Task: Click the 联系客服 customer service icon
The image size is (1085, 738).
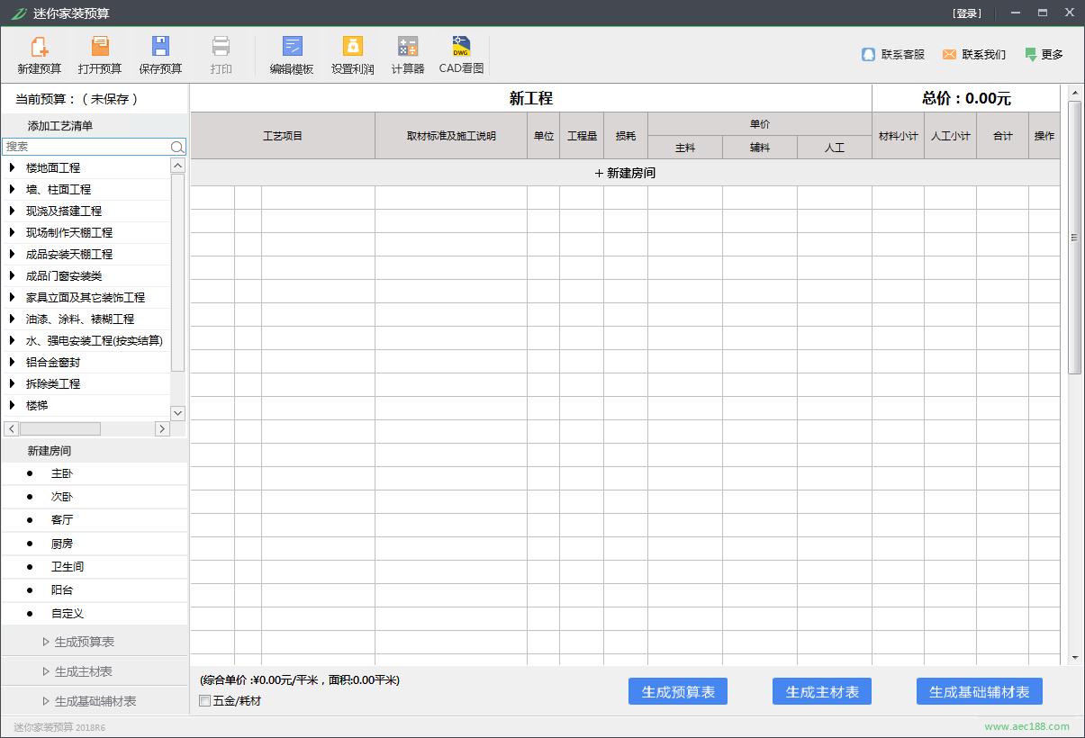Action: tap(892, 54)
